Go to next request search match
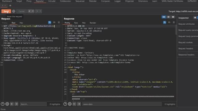Viewport: 198px width, 111px height. [x=16, y=104]
